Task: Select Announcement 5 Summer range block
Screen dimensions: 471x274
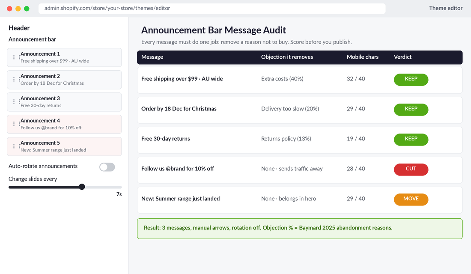Action: click(64, 146)
